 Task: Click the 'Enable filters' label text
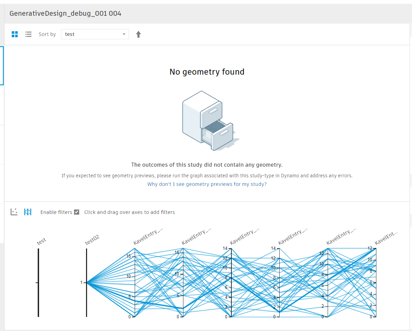tap(56, 212)
